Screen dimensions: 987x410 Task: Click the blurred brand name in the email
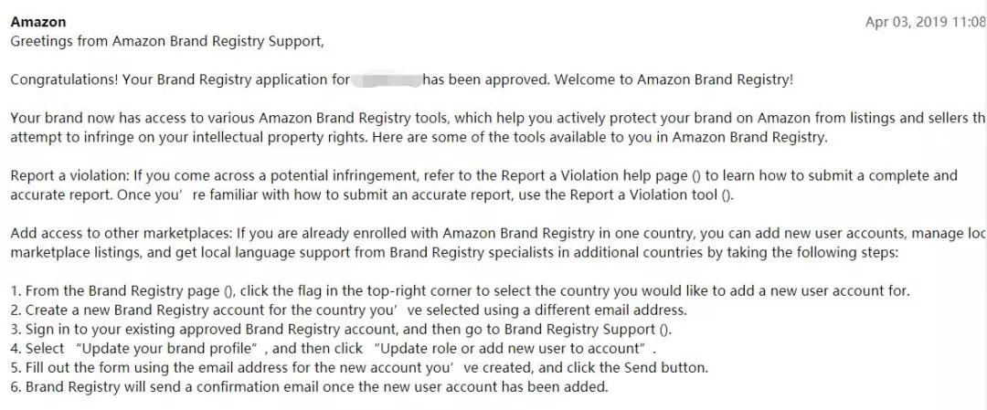[387, 79]
